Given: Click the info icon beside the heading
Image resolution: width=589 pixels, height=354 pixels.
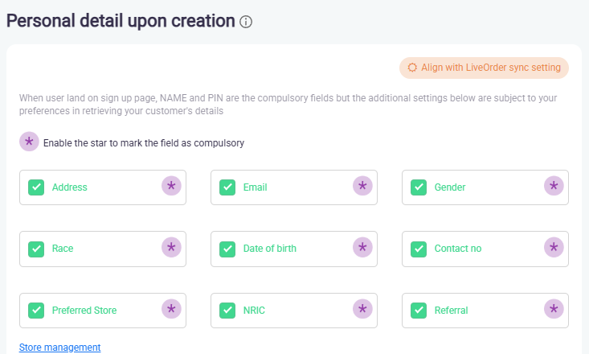Looking at the screenshot, I should [x=246, y=22].
